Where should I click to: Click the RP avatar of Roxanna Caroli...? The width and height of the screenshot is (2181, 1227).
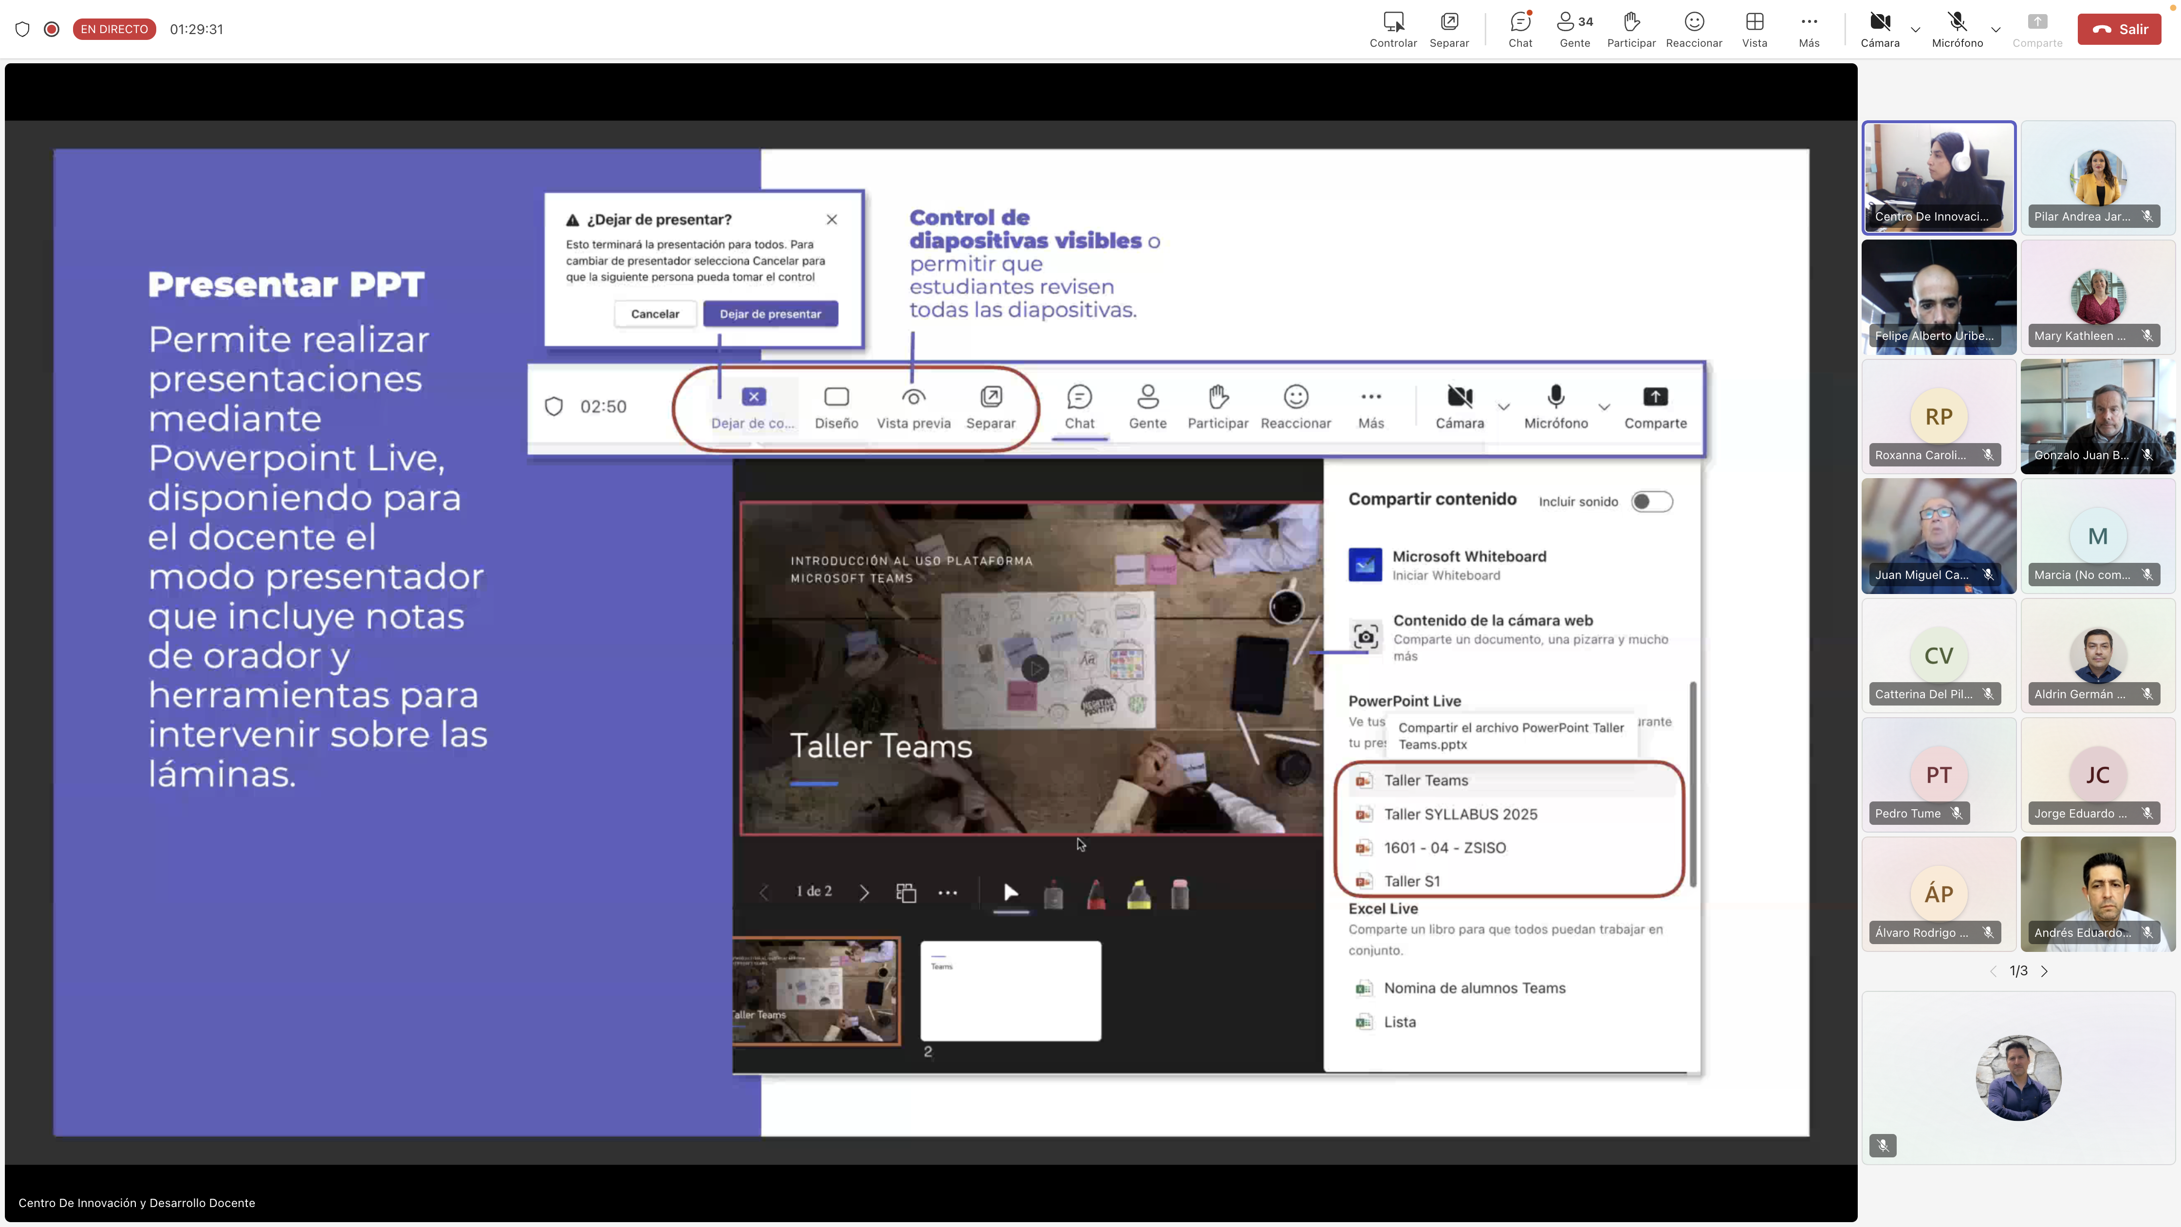coord(1938,416)
